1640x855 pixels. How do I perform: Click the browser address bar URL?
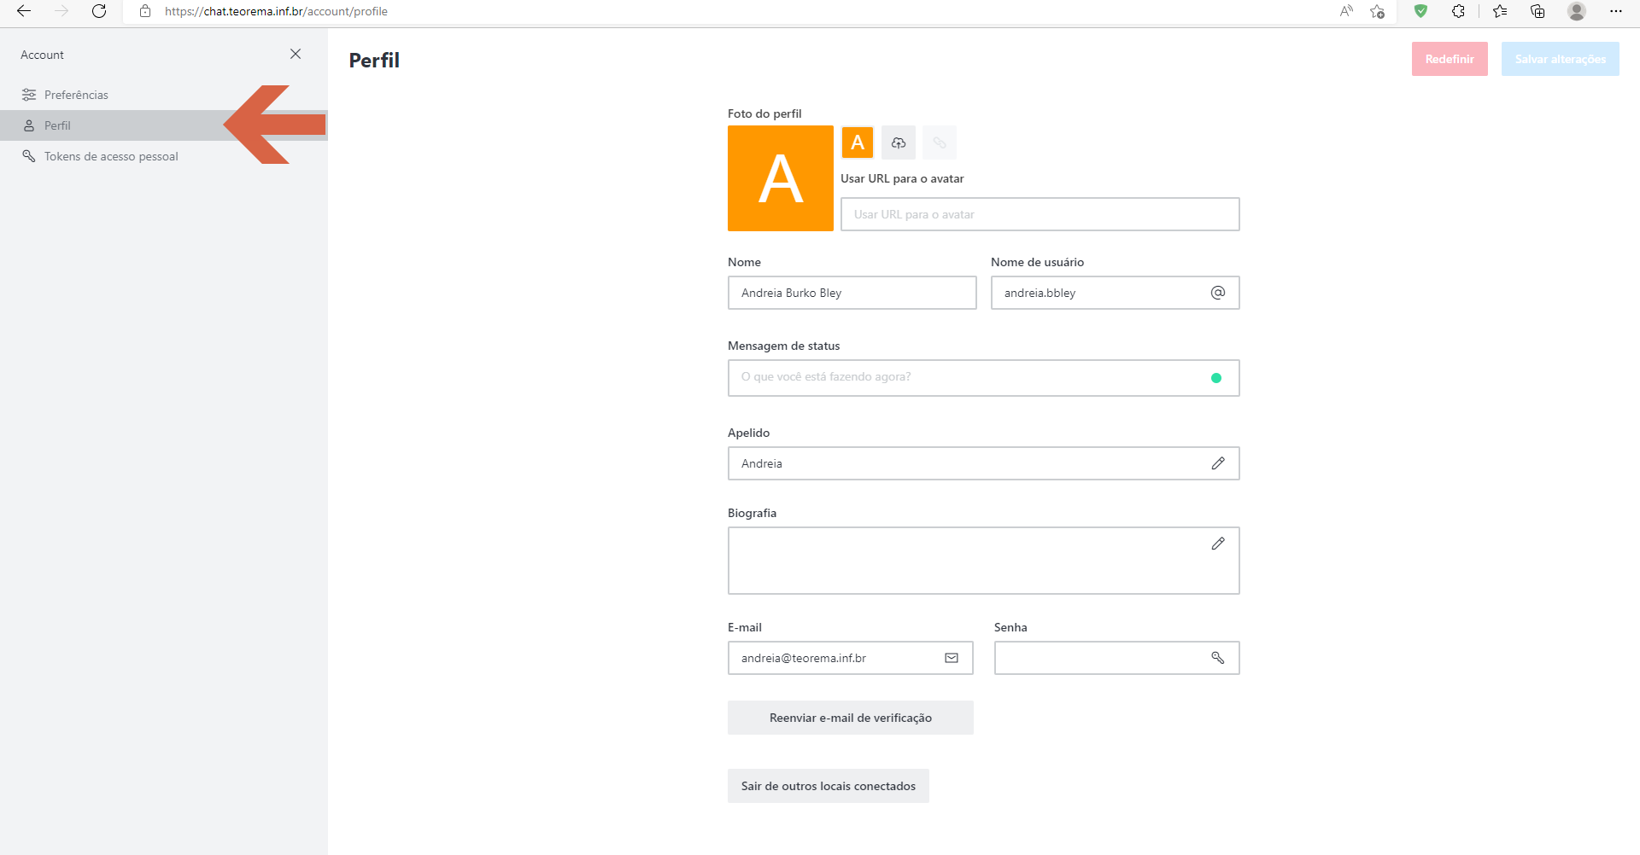tap(276, 11)
